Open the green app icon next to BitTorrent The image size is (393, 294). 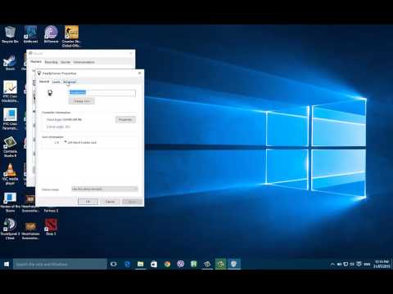click(194, 264)
